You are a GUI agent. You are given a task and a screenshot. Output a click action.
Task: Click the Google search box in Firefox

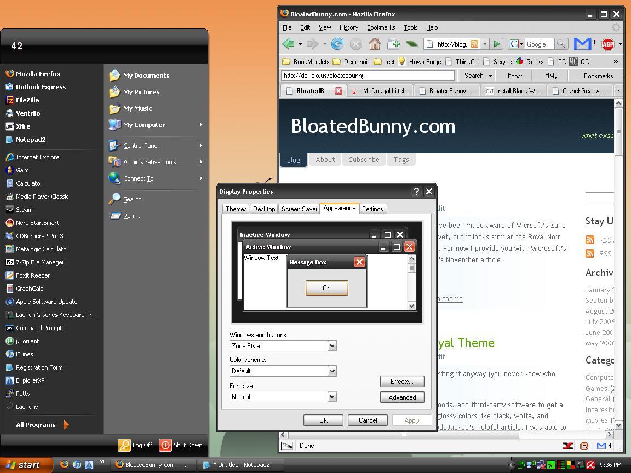click(x=540, y=44)
